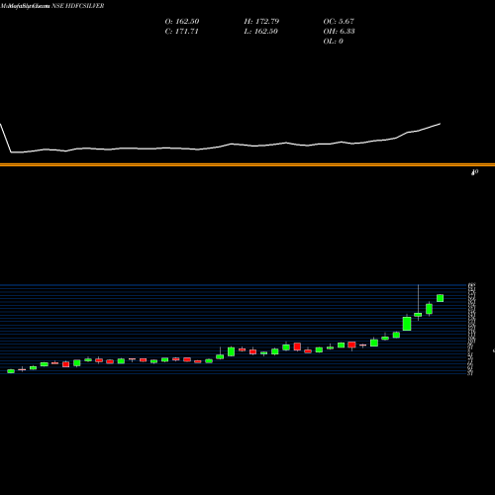
Task: Select the last green candlestick on the chart
Action: 440,298
